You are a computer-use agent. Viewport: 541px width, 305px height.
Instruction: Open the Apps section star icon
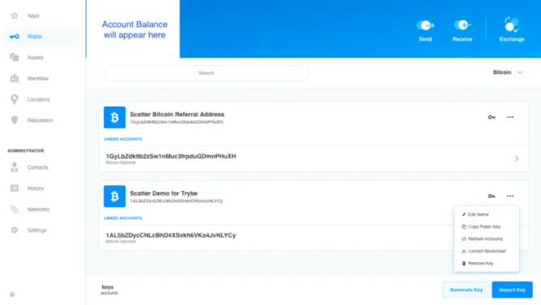[14, 15]
